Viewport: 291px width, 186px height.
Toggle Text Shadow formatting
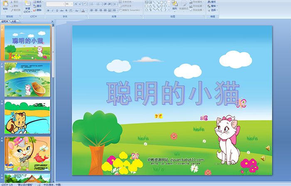pyautogui.click(x=66, y=10)
